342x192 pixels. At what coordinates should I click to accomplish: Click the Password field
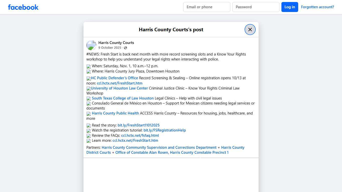point(256,7)
